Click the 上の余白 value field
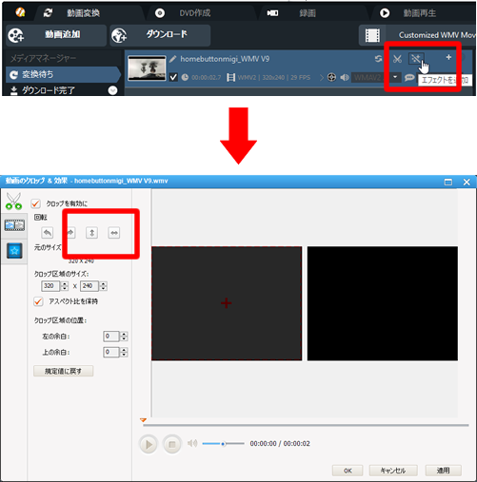The width and height of the screenshot is (477, 482). (x=111, y=352)
